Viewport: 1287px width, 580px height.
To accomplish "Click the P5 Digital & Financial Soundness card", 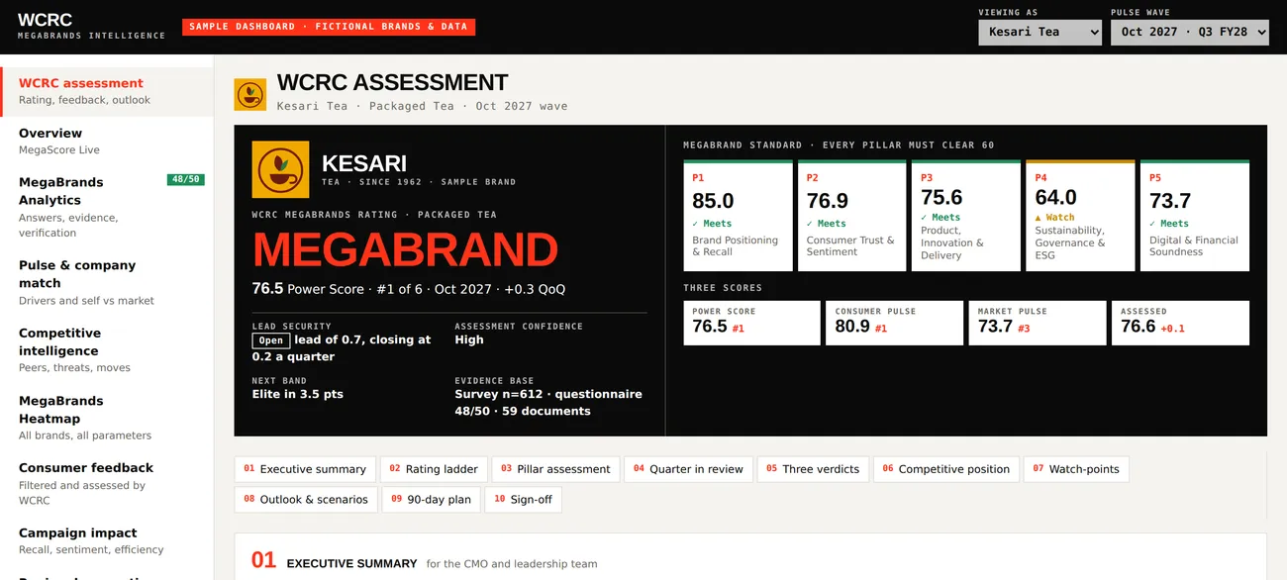I will pos(1195,216).
